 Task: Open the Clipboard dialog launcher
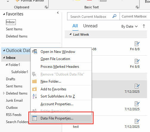pos(46,7)
